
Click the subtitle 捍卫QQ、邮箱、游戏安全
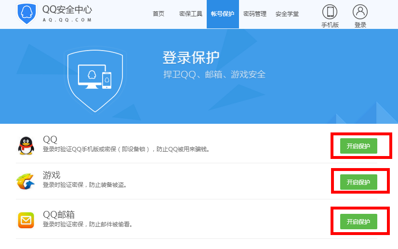click(x=214, y=75)
